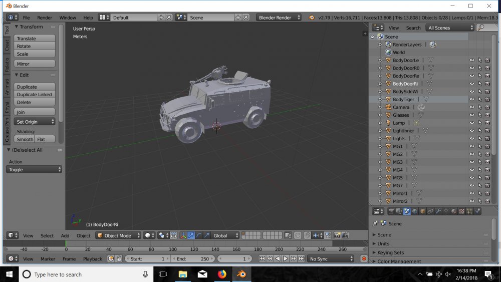501x282 pixels.
Task: Open the Select menu in 3D view header
Action: 47,236
